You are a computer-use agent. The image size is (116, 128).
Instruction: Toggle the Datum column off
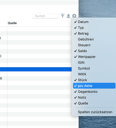(x=94, y=22)
